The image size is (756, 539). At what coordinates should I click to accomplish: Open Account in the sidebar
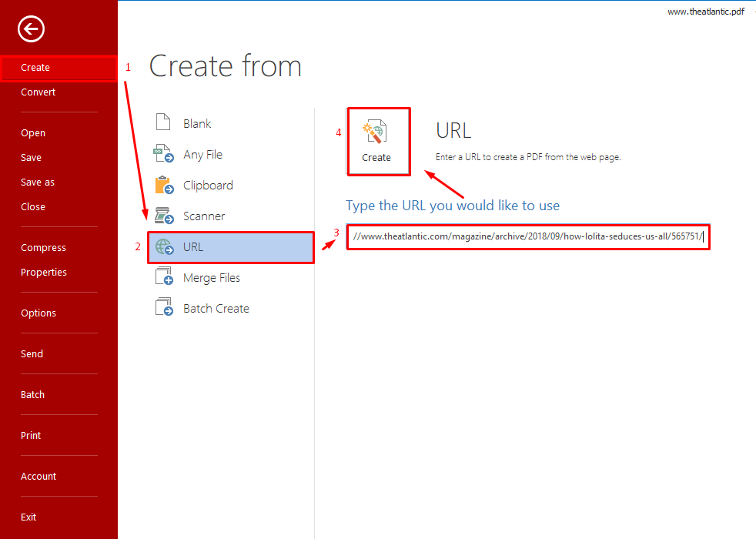(38, 477)
